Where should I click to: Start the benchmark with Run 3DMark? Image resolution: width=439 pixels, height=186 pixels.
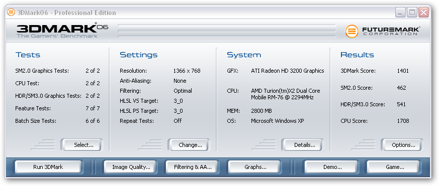point(48,167)
